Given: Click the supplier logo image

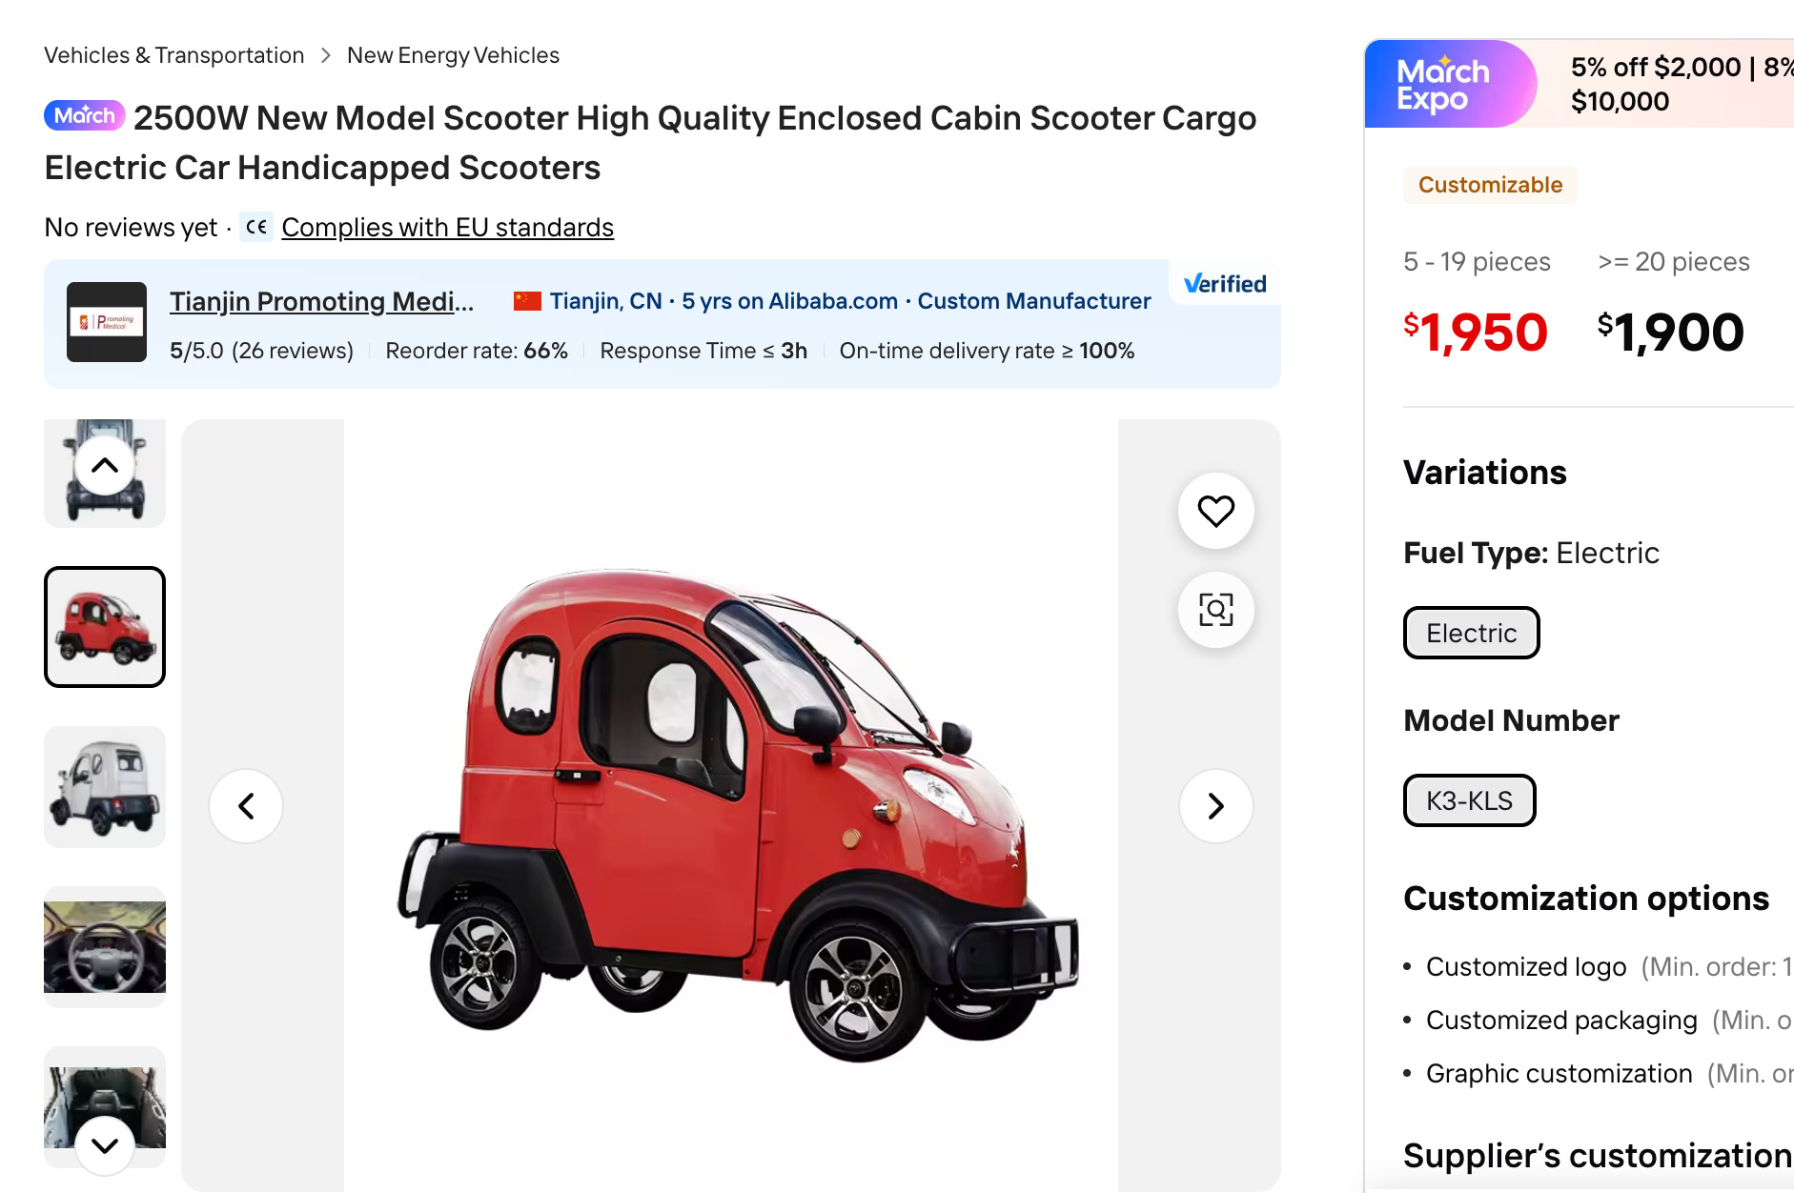Looking at the screenshot, I should click(x=107, y=322).
